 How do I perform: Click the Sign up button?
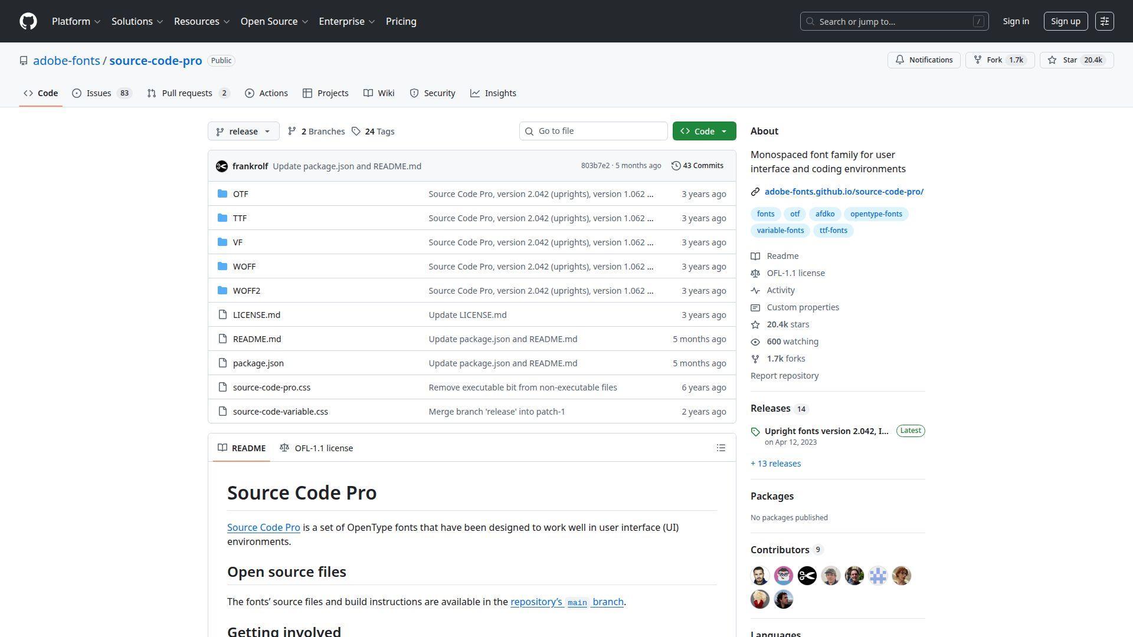(x=1065, y=21)
